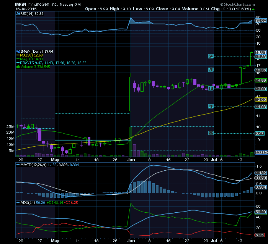
Task: Click the P pivot point label
Action: [x=211, y=89]
